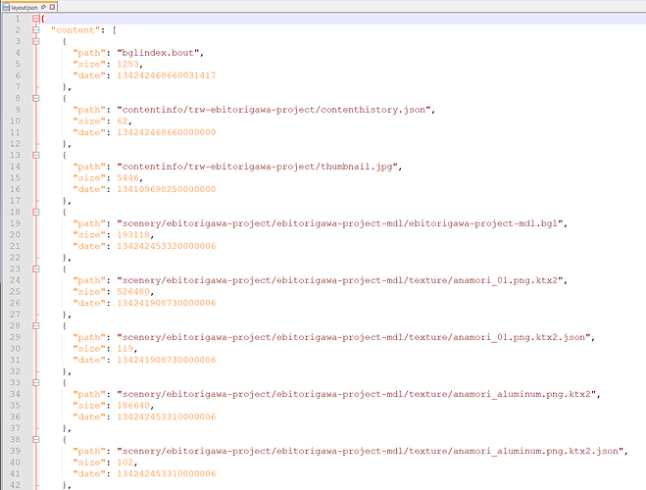646x490 pixels.
Task: Click the anamori_aluminum.png.ktx2 path on line 34
Action: tap(357, 394)
